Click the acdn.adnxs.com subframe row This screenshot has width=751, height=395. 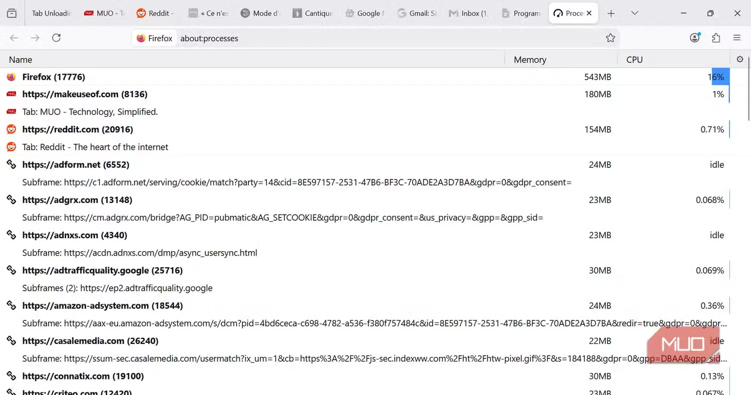point(365,253)
